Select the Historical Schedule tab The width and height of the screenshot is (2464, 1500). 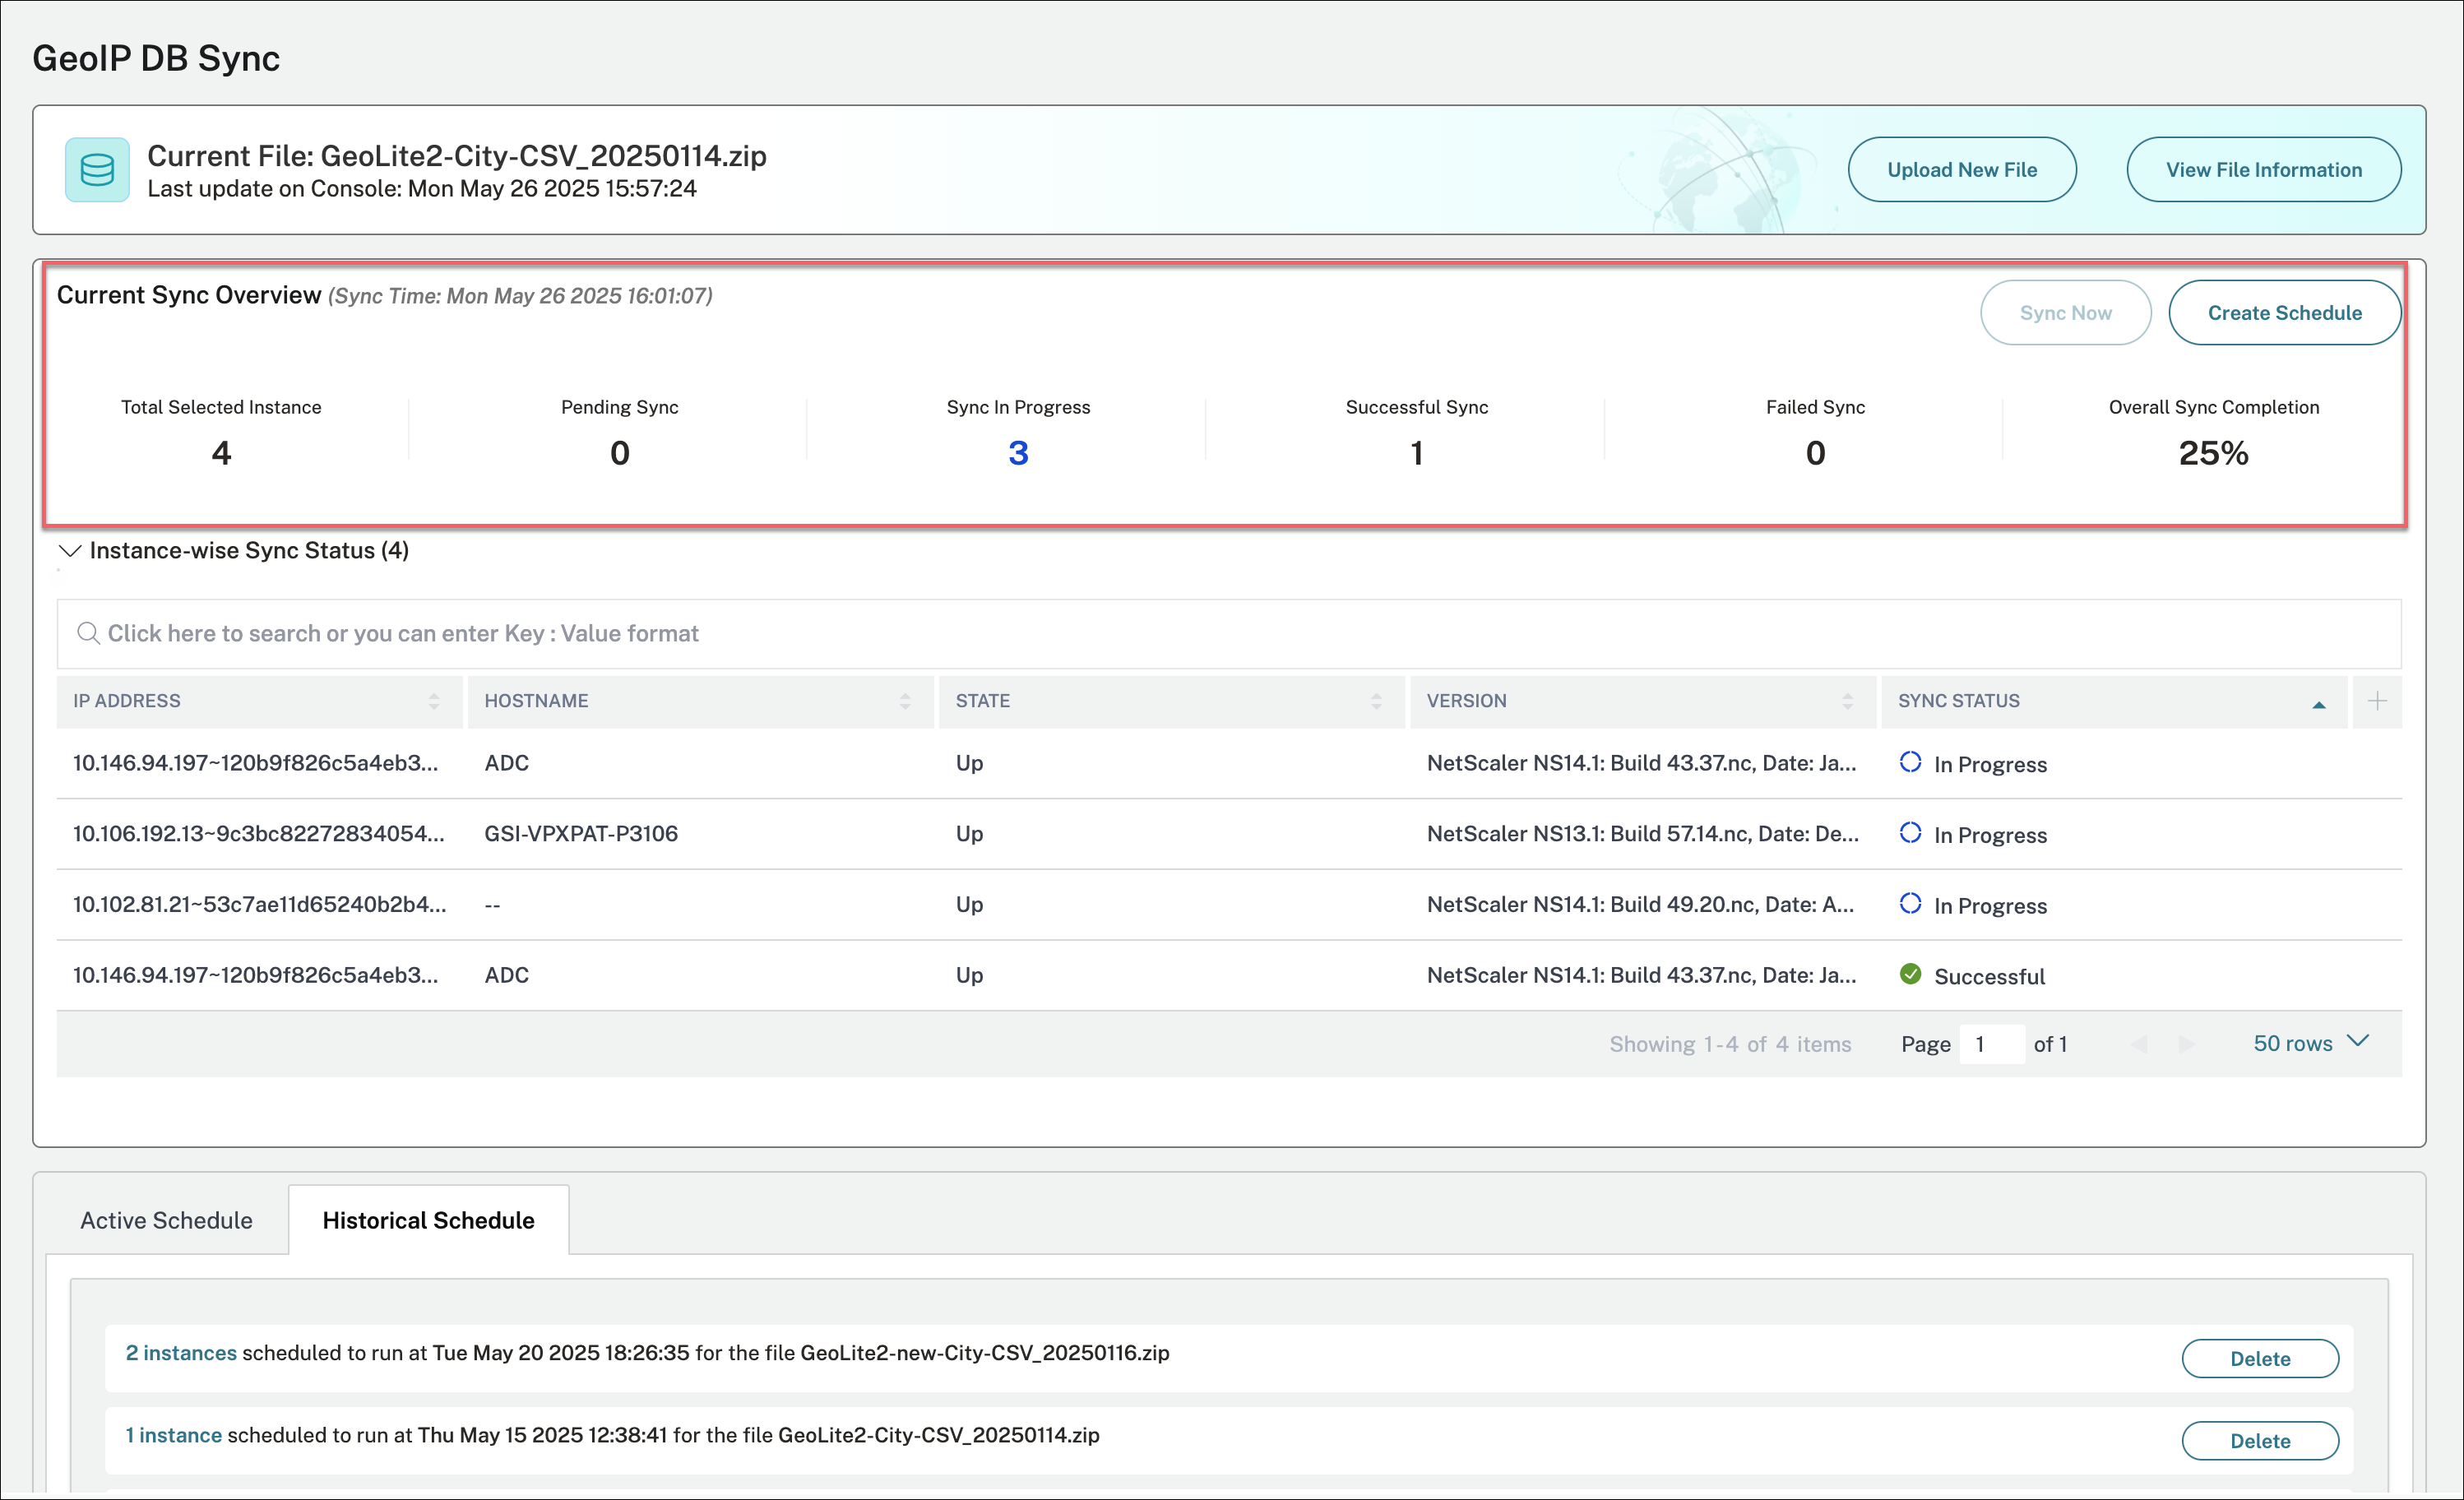pos(428,1220)
